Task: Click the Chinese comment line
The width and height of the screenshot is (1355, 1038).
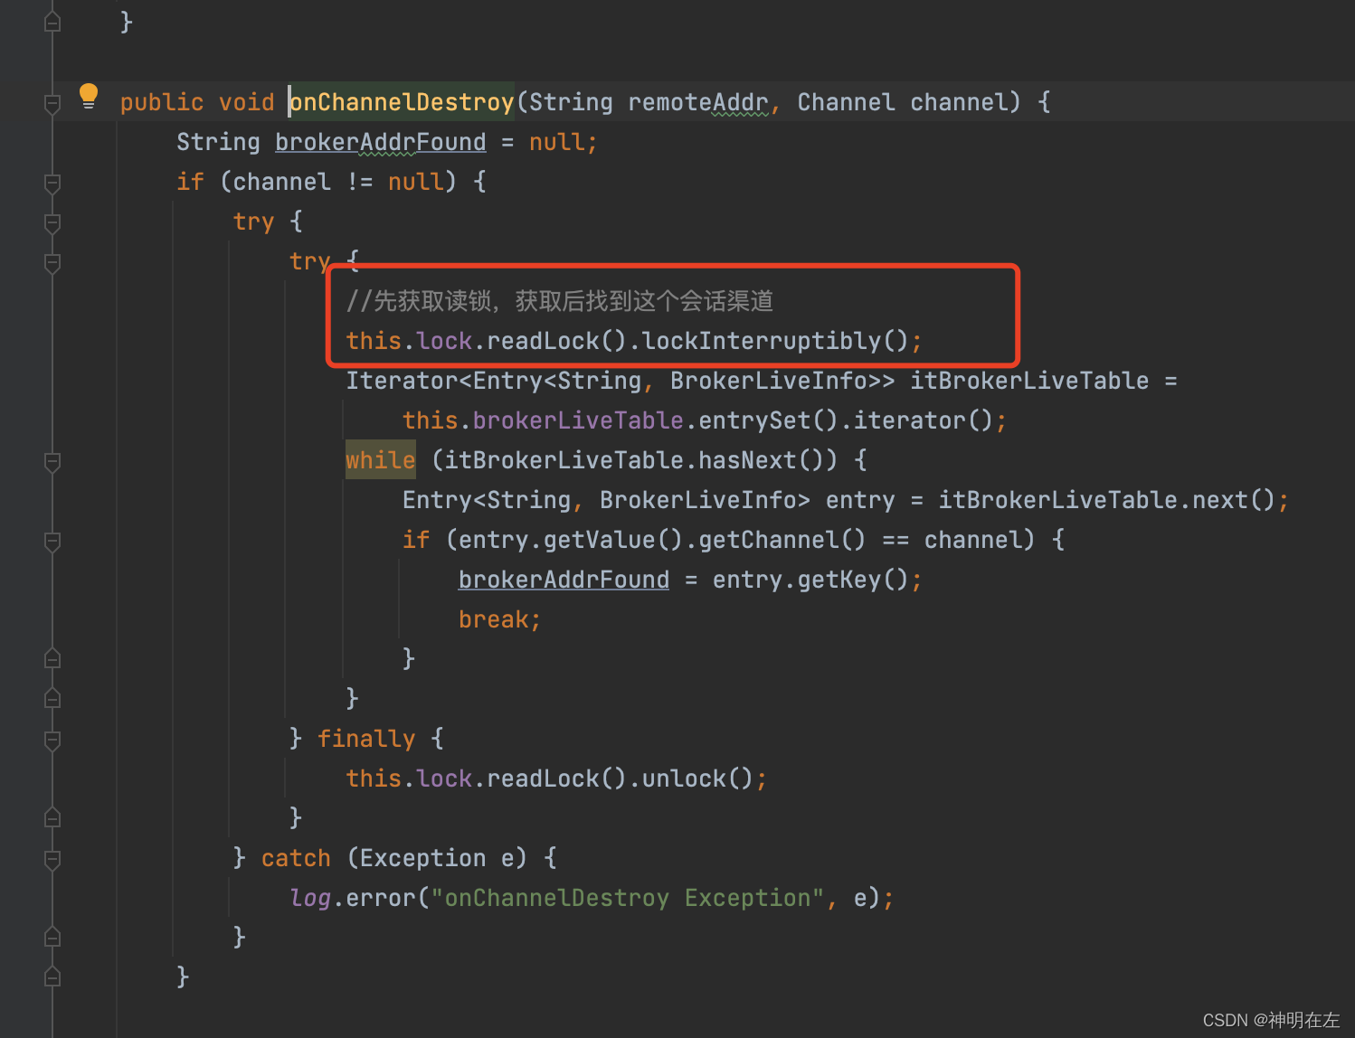Action: point(560,301)
